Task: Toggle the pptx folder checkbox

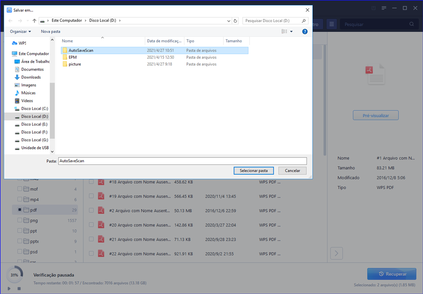Action: click(x=20, y=241)
